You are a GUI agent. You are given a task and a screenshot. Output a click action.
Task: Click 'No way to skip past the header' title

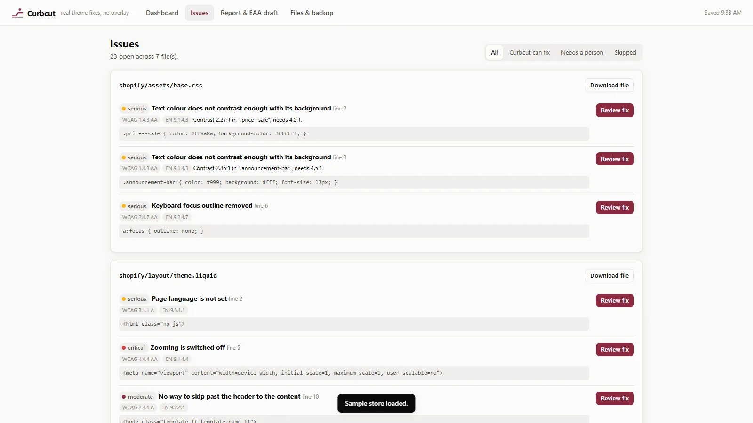click(229, 396)
